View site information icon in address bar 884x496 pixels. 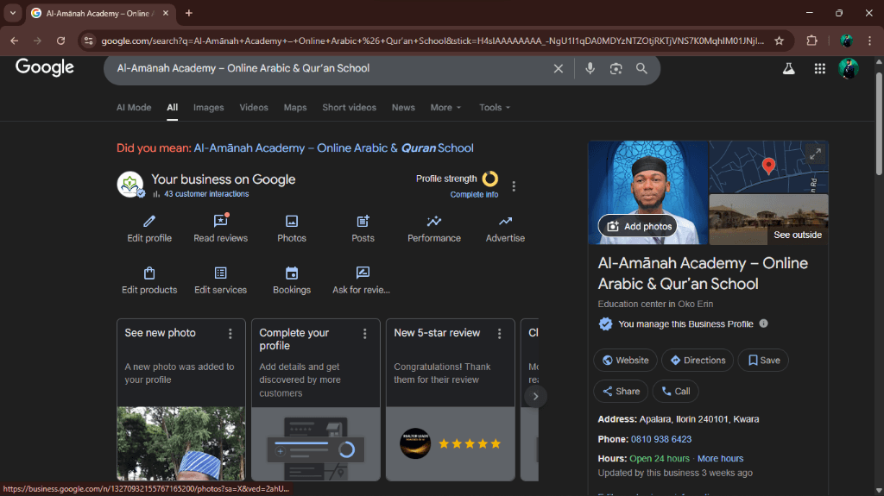point(88,41)
